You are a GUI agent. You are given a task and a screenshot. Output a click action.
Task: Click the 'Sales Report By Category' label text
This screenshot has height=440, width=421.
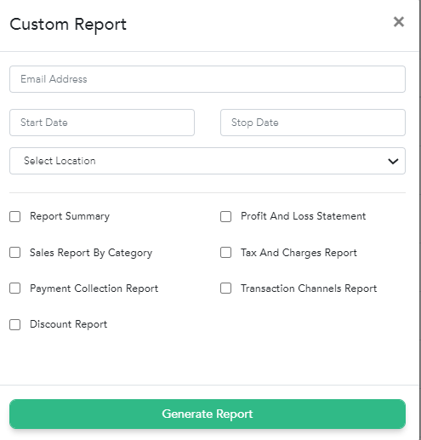pyautogui.click(x=91, y=253)
